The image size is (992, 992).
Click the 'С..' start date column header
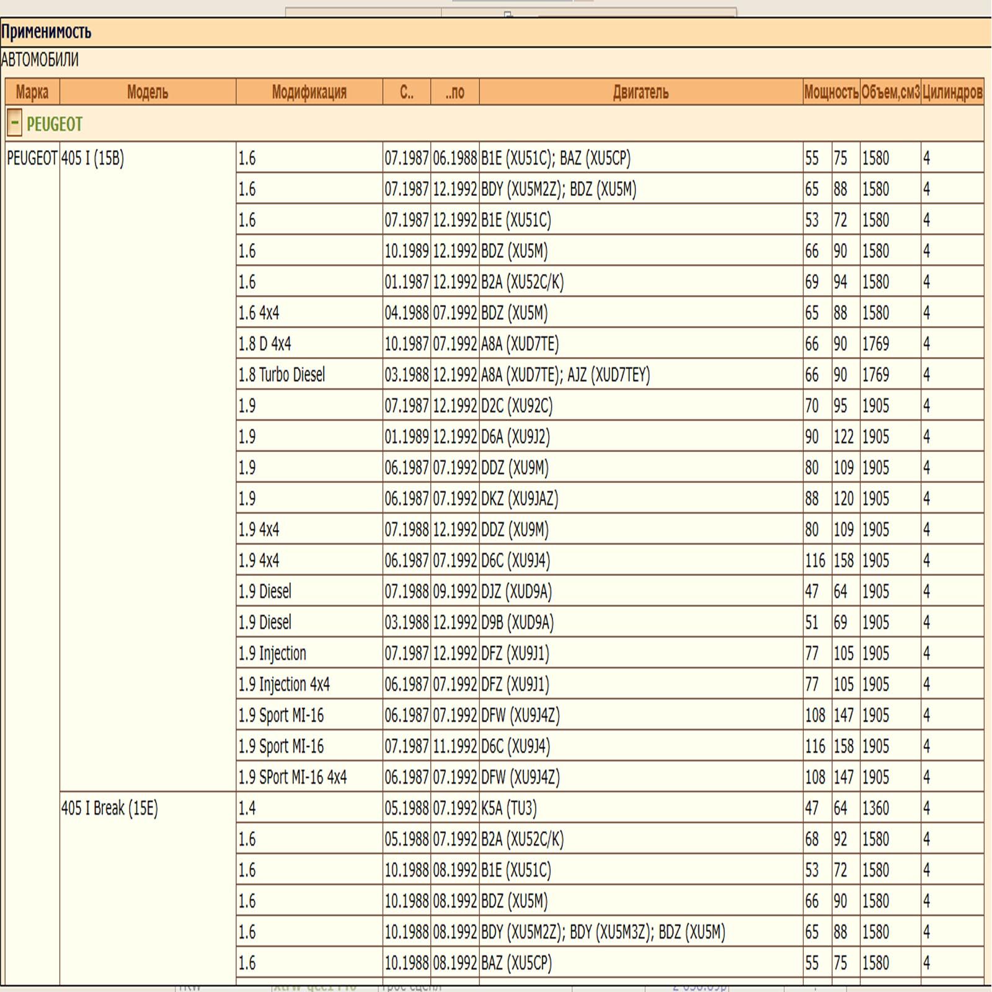tap(407, 92)
